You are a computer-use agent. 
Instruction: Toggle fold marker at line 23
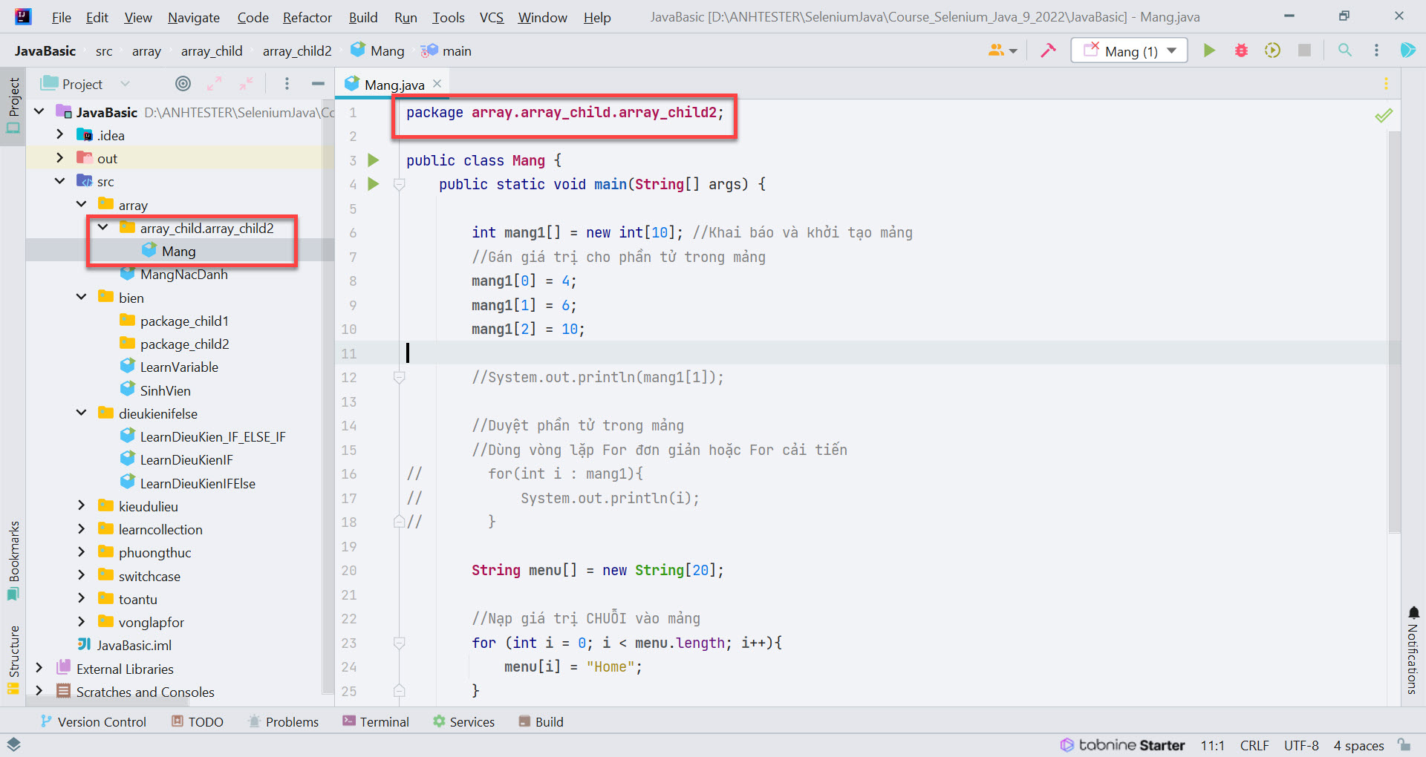click(x=399, y=643)
